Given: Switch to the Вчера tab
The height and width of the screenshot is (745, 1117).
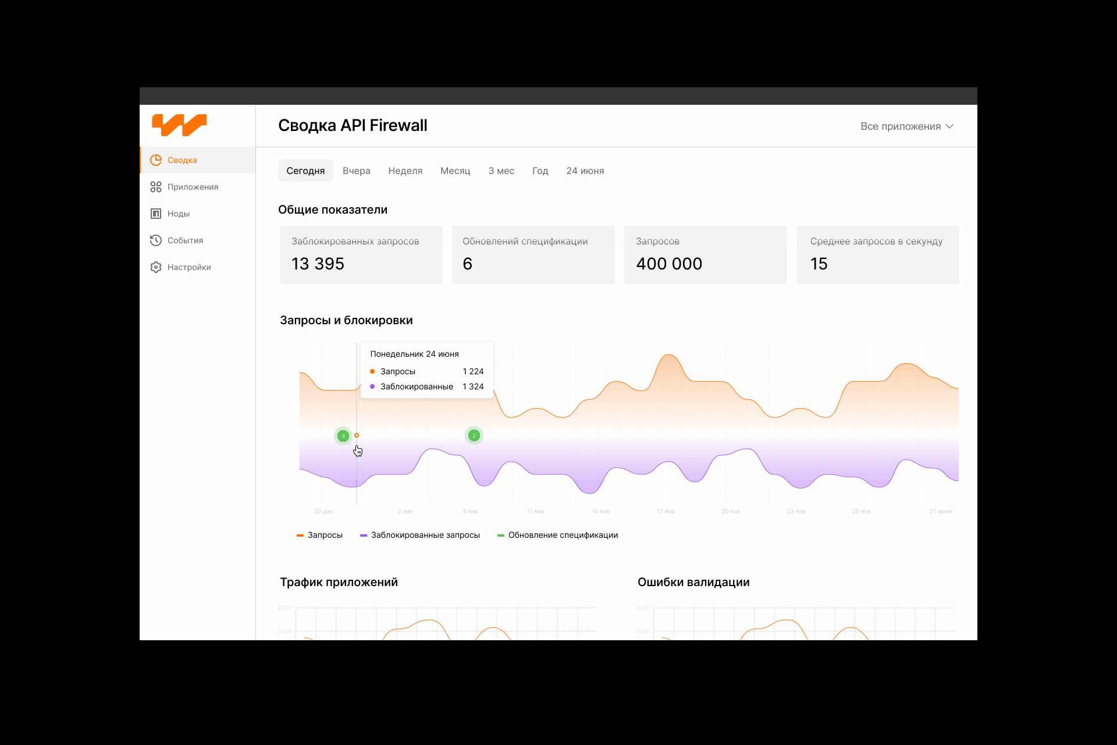Looking at the screenshot, I should pos(356,171).
